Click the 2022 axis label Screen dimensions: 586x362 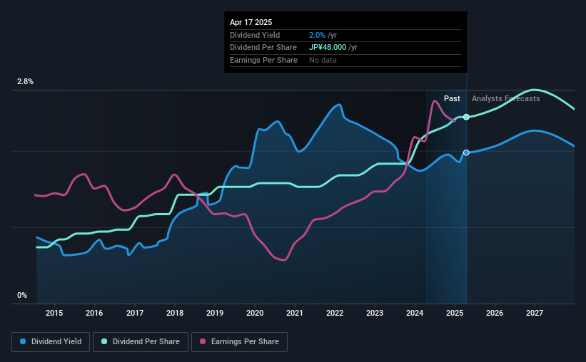coord(335,313)
